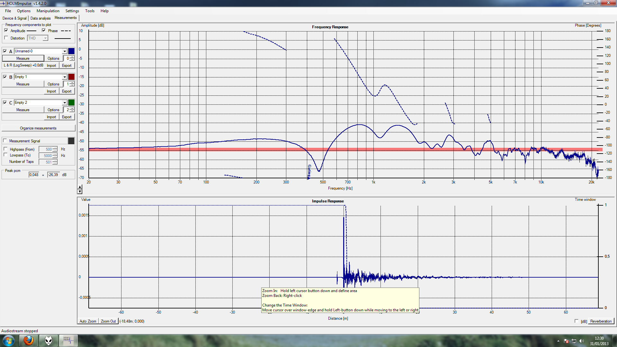The image size is (617, 347).
Task: Toggle the Phase plot checkbox
Action: 44,30
